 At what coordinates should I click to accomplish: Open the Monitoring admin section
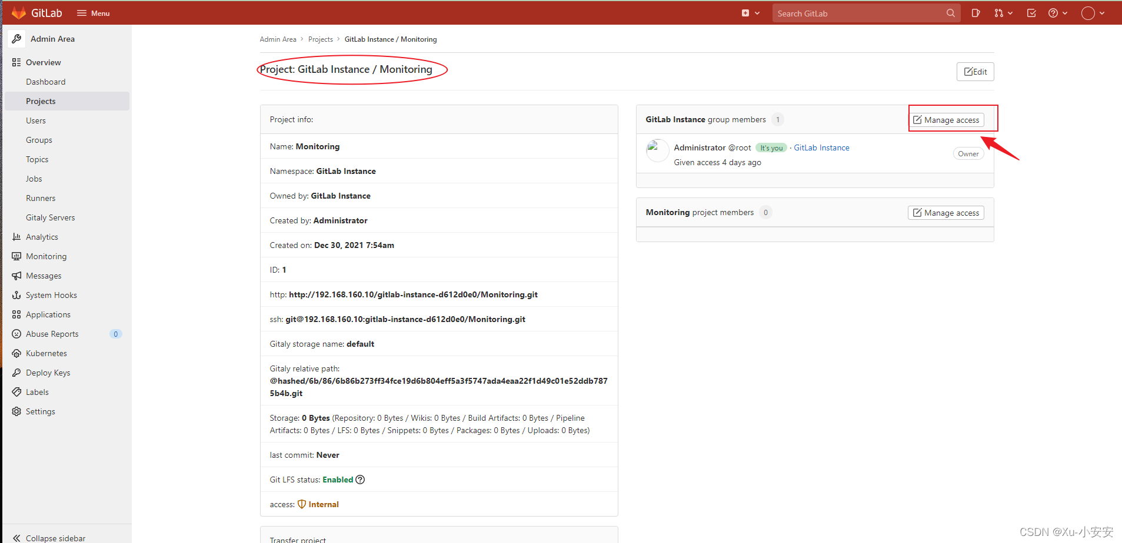click(45, 256)
